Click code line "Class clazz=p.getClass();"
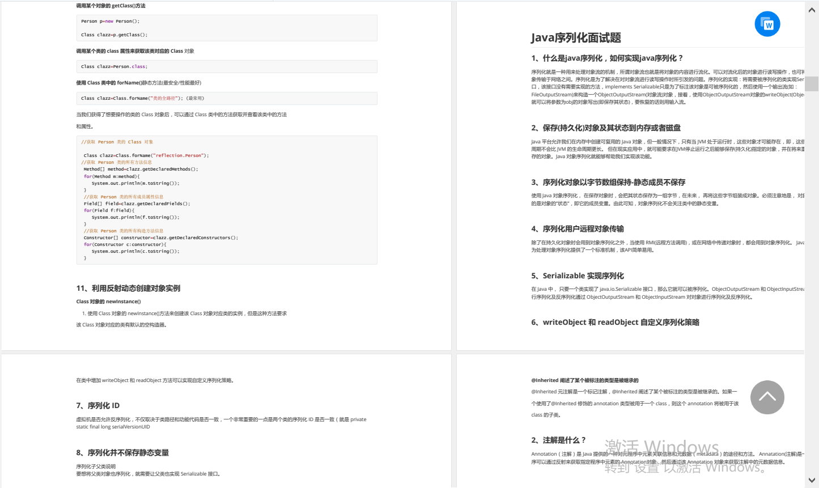The height and width of the screenshot is (488, 819). pos(114,35)
